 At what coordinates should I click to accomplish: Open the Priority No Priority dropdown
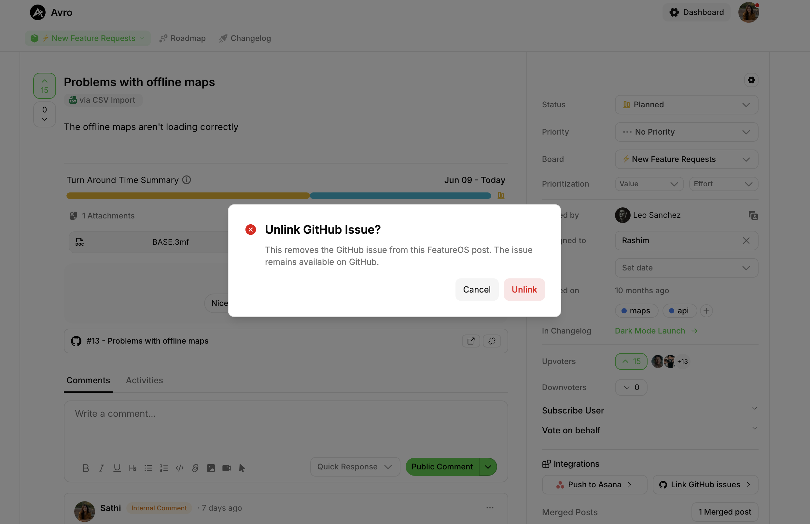687,132
